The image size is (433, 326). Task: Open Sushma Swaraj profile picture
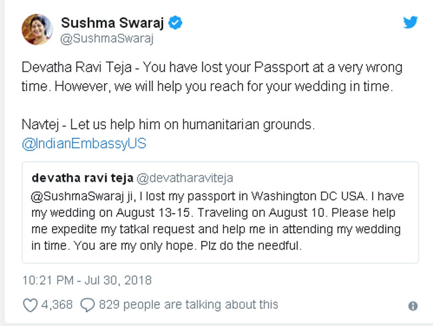(37, 29)
